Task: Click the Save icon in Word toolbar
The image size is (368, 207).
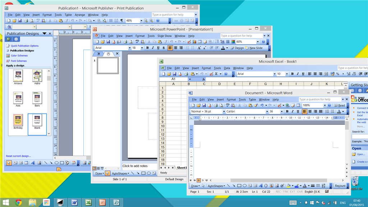Action: 204,105
